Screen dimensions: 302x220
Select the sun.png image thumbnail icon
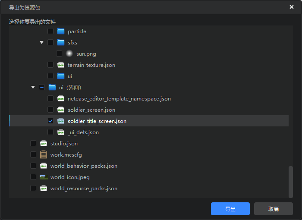69,53
